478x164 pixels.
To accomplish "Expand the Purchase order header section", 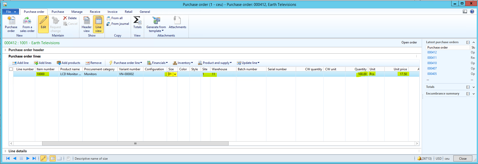I will coord(6,50).
